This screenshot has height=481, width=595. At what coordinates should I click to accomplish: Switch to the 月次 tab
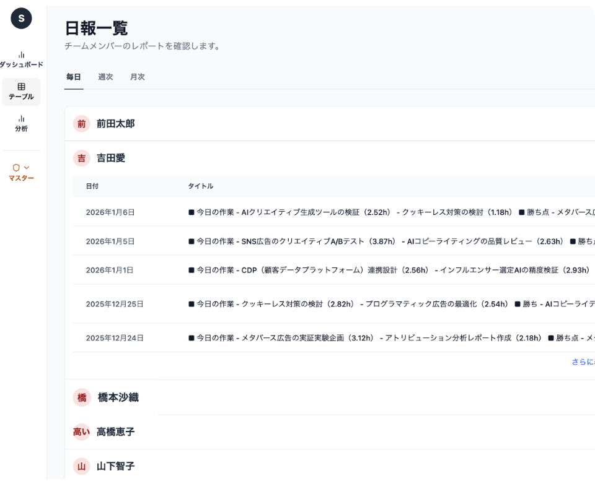tap(138, 77)
